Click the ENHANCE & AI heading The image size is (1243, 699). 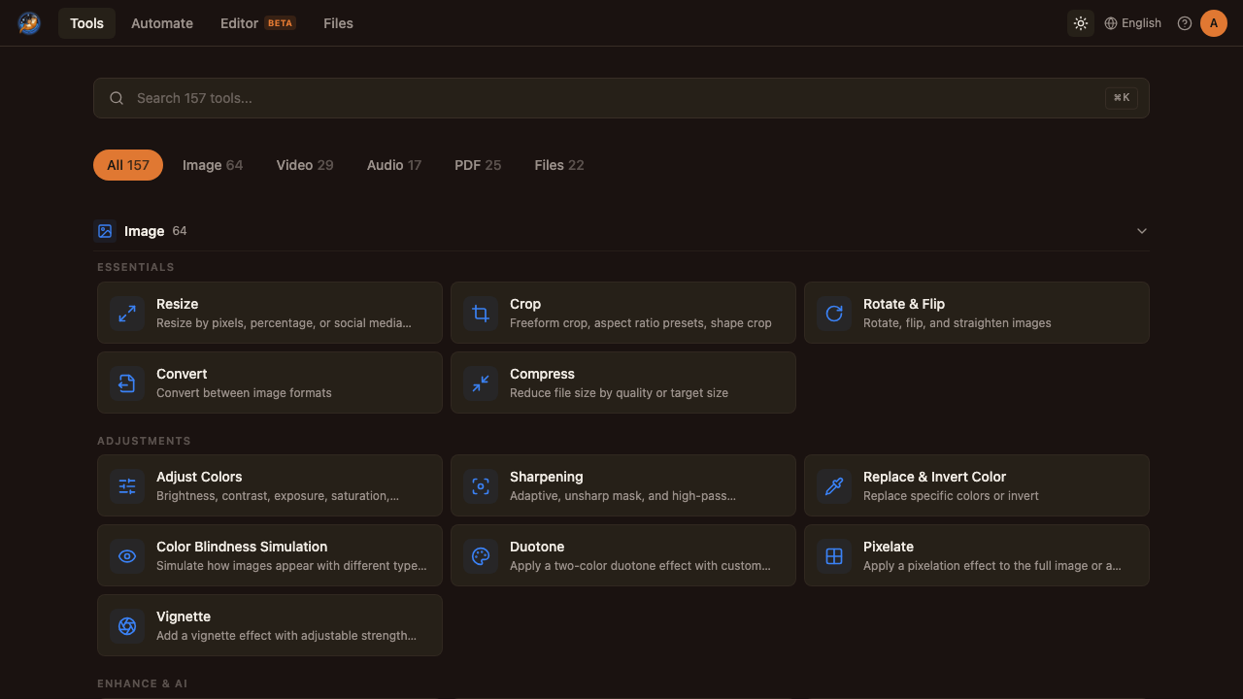coord(142,683)
